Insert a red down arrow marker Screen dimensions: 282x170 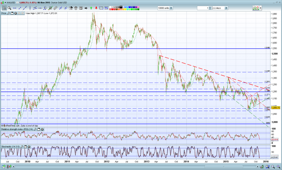pyautogui.click(x=96, y=8)
